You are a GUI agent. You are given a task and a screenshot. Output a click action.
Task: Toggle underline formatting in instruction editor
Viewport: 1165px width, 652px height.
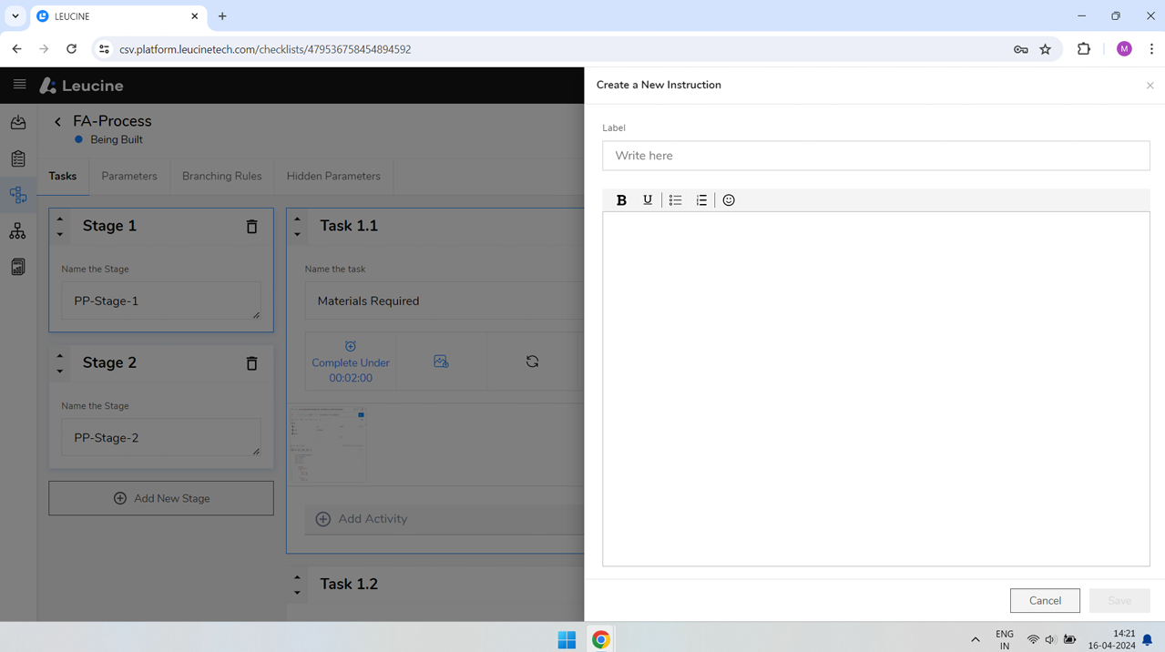(648, 200)
